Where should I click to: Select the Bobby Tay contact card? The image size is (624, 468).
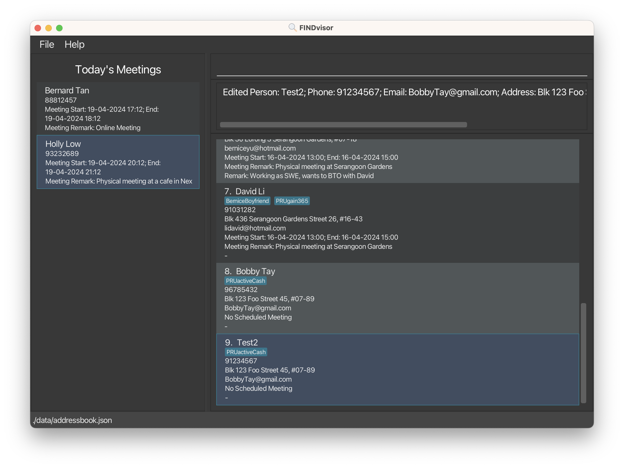(x=397, y=298)
